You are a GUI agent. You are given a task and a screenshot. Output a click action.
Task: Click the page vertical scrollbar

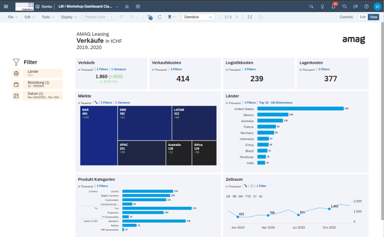point(382,121)
